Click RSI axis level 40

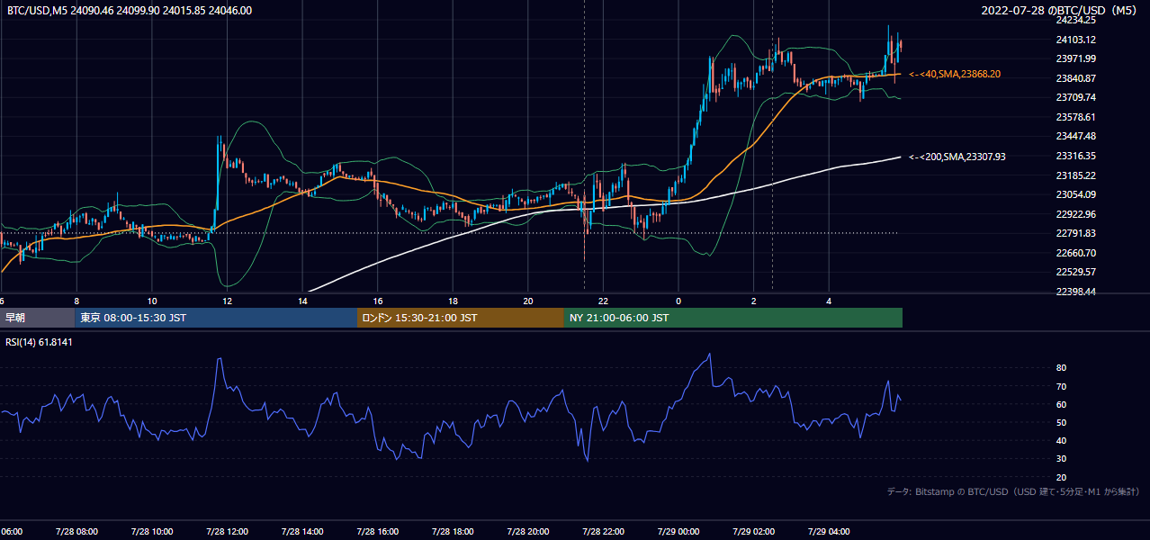[1061, 440]
